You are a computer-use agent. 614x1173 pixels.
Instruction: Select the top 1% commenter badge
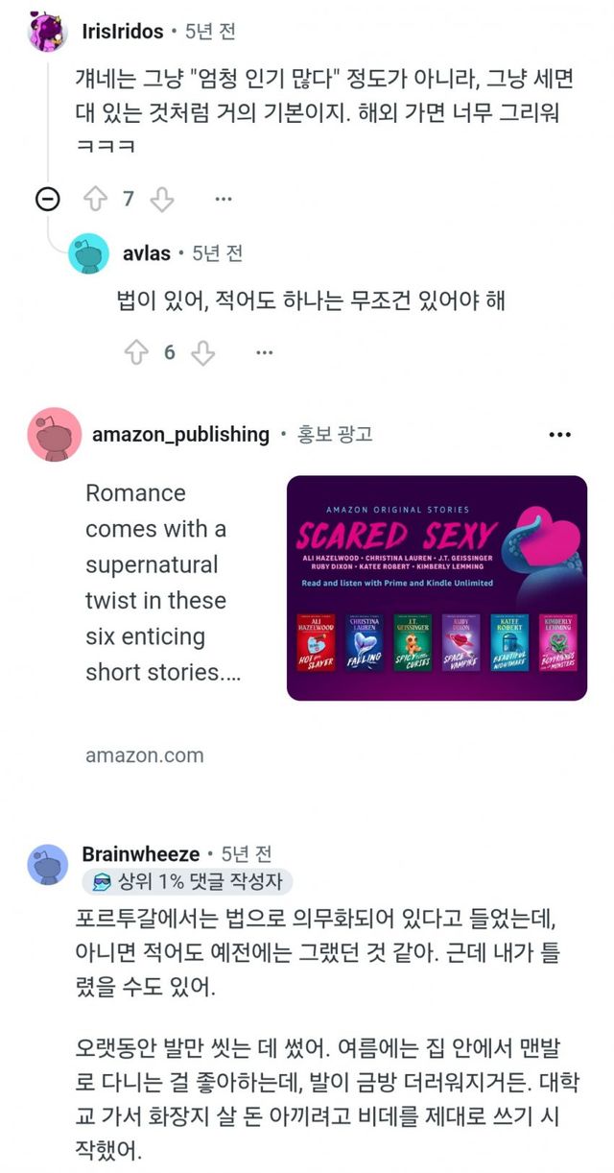tap(186, 881)
